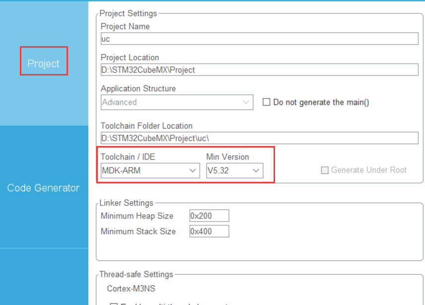
Task: Click the Cortex-M3NS label
Action: tap(131, 289)
